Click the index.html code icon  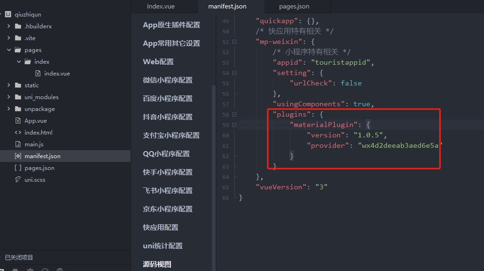pyautogui.click(x=18, y=132)
